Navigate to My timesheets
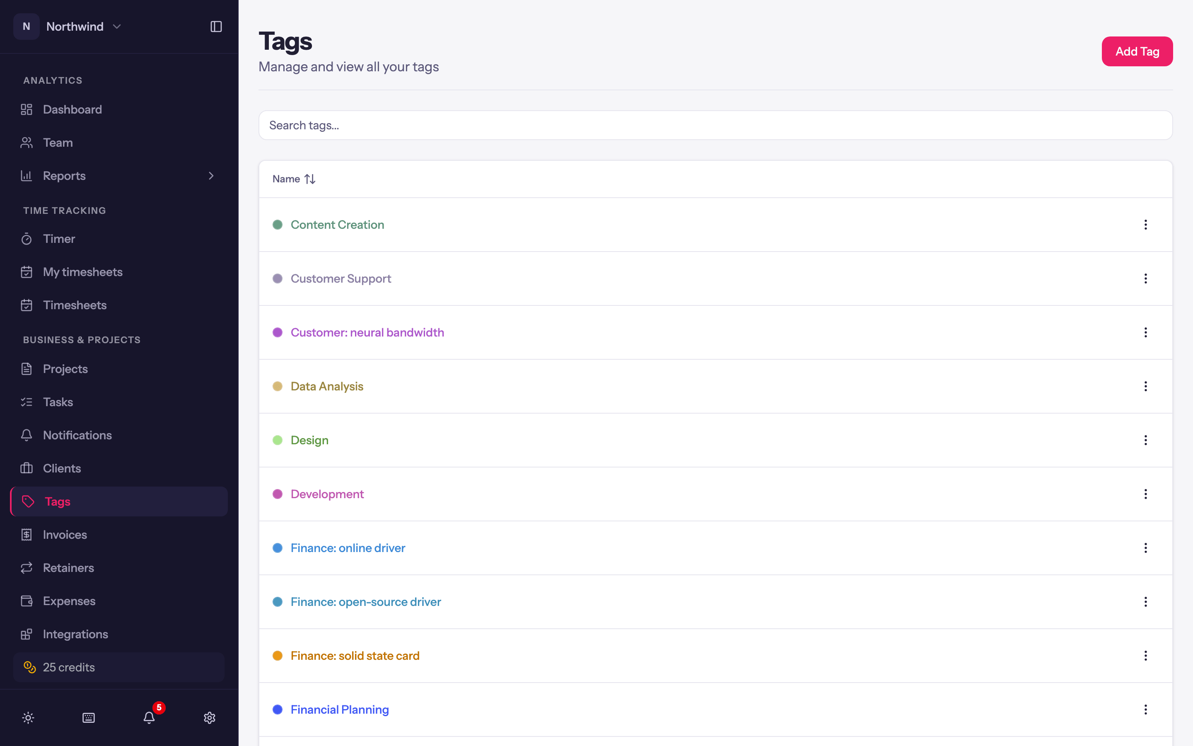The height and width of the screenshot is (746, 1193). pos(119,272)
